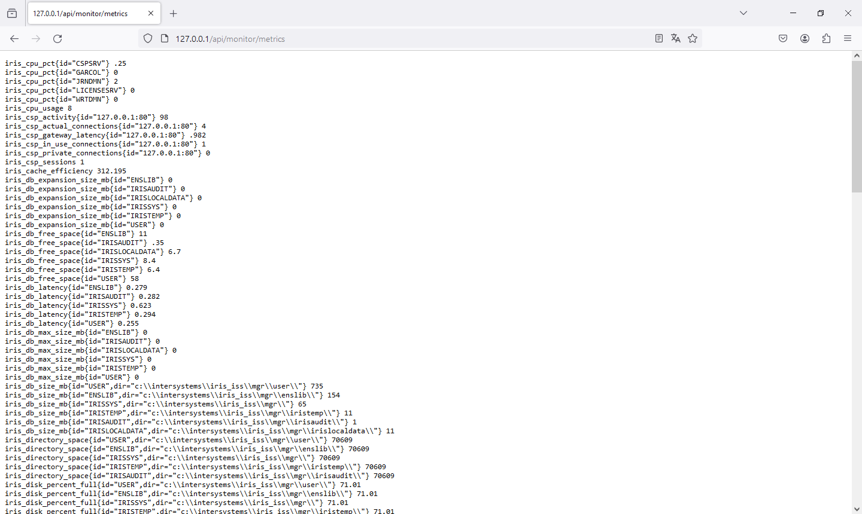
Task: Click iris_directory_space USER 70609 line
Action: pyautogui.click(x=179, y=440)
